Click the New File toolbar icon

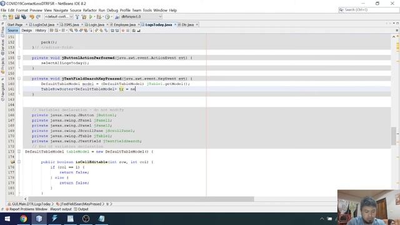(4, 17)
